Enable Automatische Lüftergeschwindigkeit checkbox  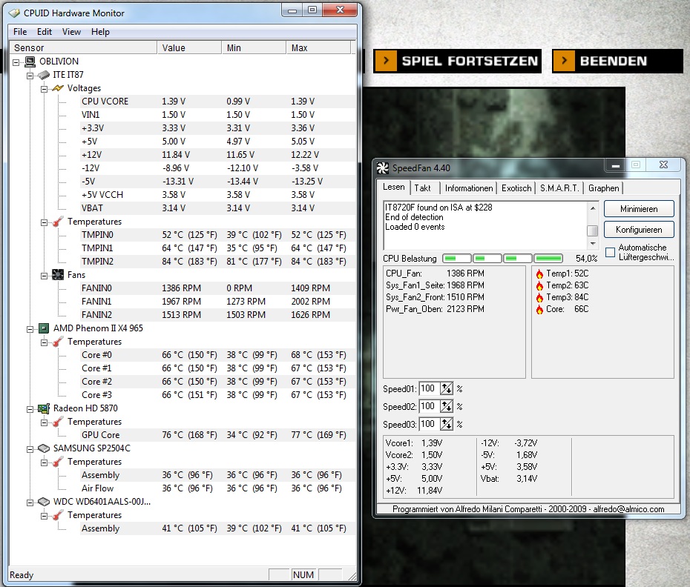click(611, 253)
